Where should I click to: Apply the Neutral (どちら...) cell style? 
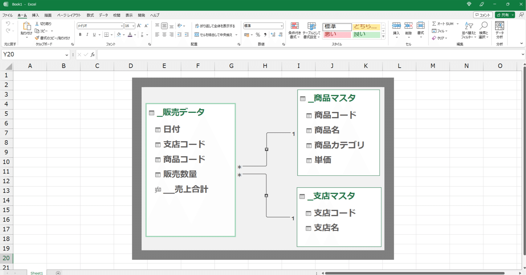(366, 27)
